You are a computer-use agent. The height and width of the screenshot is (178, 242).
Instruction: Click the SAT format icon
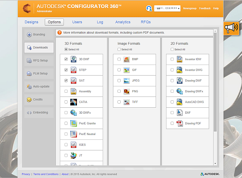tap(74, 80)
